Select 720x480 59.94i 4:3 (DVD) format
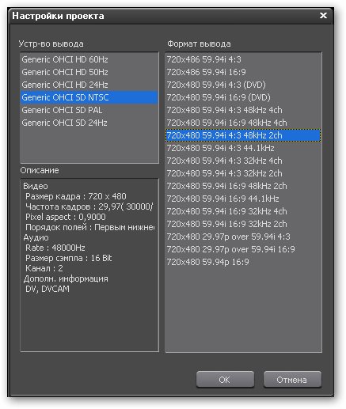Viewport: 346px width, 409px height. point(243,85)
